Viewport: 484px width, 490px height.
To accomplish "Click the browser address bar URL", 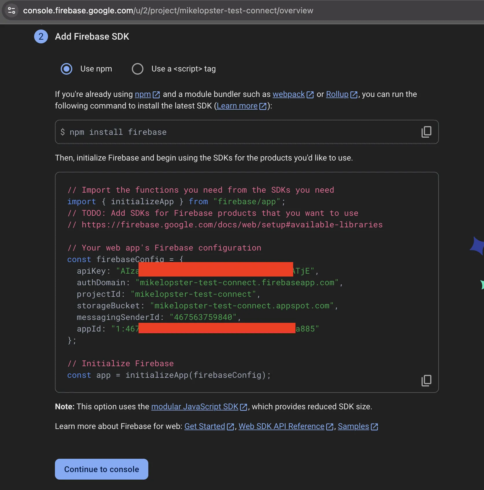I will pos(168,10).
